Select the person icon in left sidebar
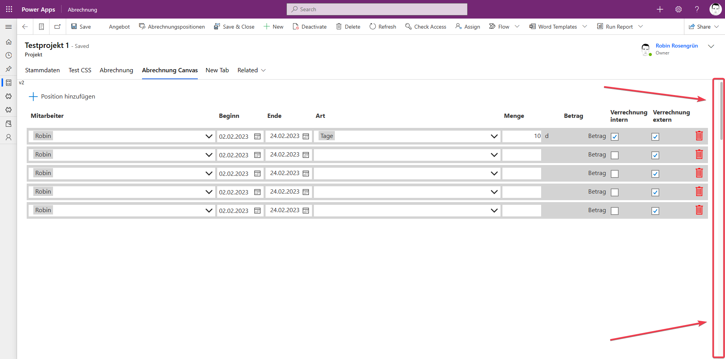Viewport: 725px width, 359px height. 9,137
